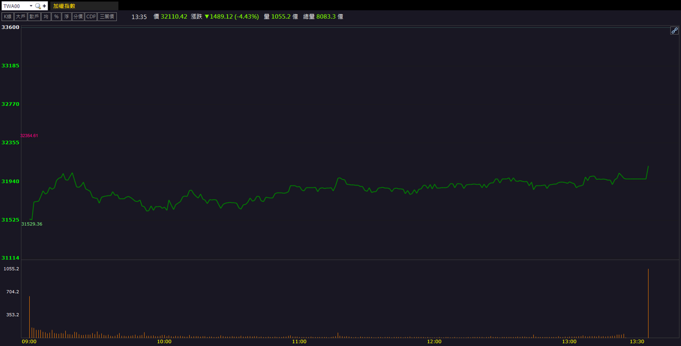Click the 704.2 volume axis label
This screenshot has width=681, height=346.
(12, 292)
